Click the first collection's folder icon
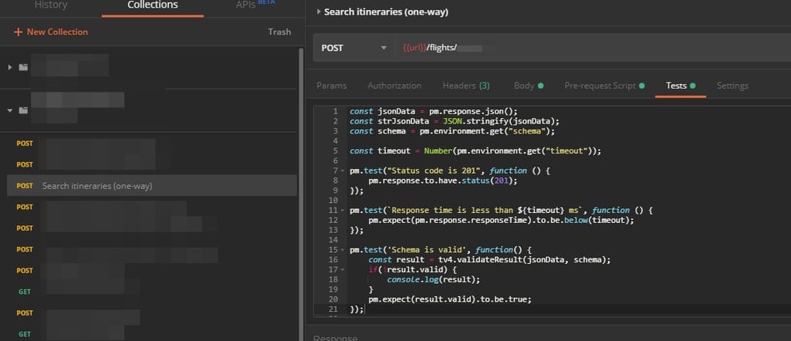791x341 pixels. (23, 67)
